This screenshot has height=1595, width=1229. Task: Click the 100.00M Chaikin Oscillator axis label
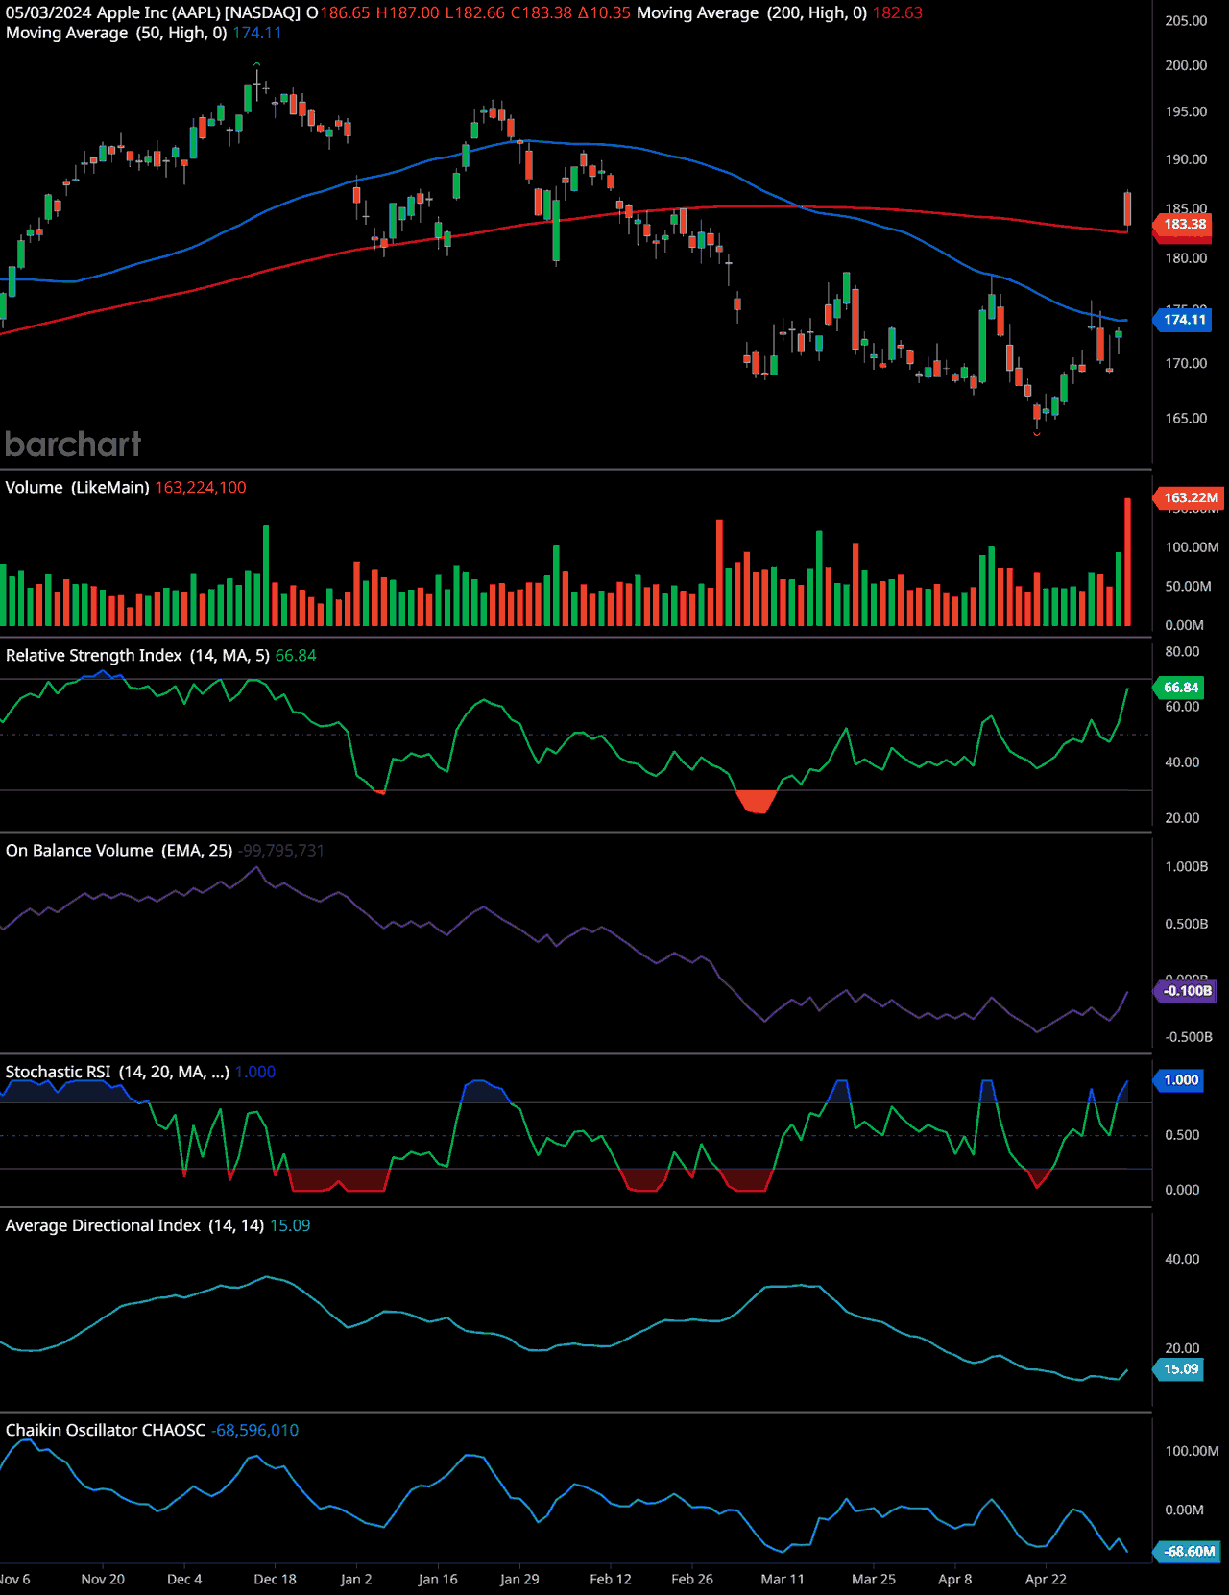pos(1192,1451)
